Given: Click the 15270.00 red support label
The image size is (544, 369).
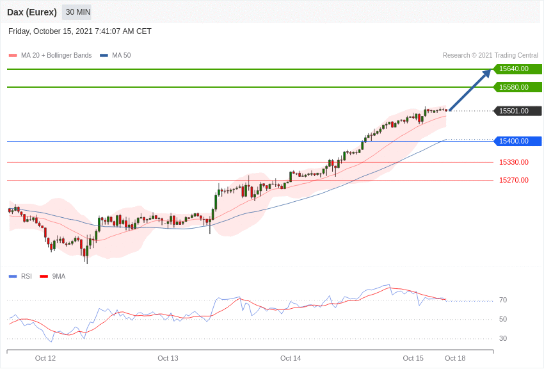Looking at the screenshot, I should (513, 180).
